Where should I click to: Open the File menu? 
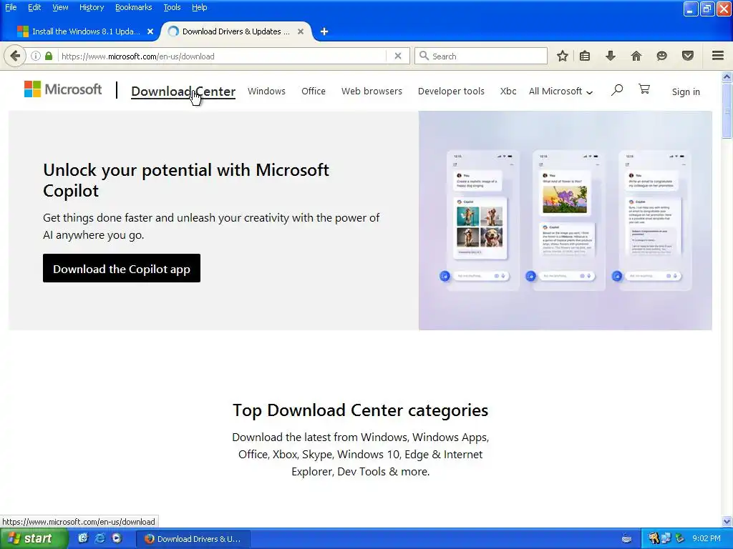click(x=11, y=7)
